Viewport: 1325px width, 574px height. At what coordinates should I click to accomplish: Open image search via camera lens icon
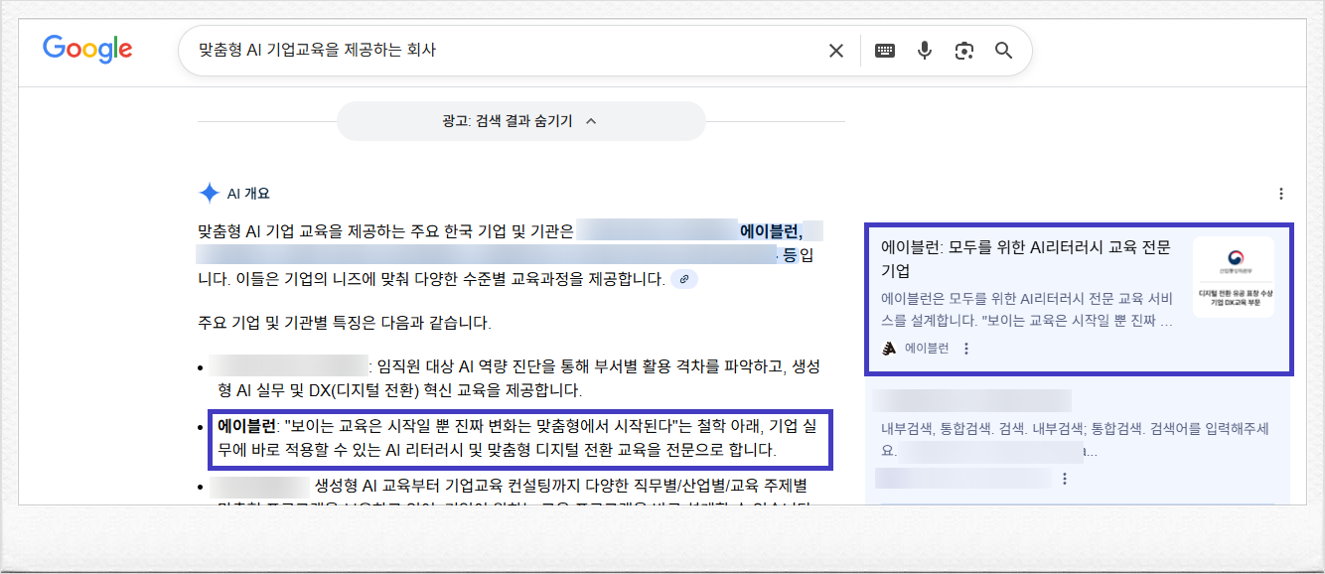(x=963, y=51)
